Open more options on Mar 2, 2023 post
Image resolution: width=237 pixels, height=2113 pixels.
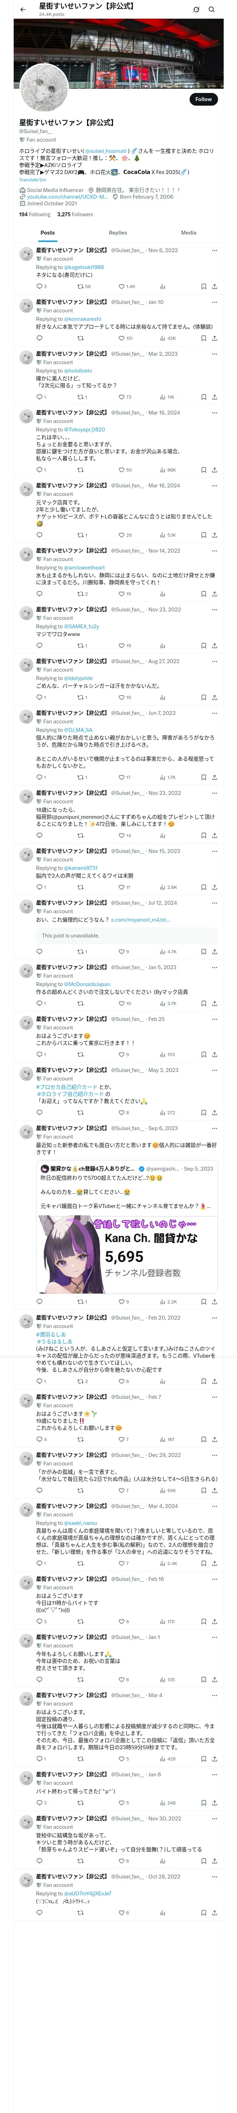click(215, 354)
